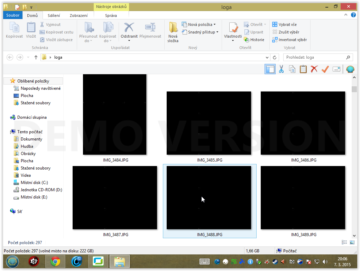Screen dimensions: 360x271
Task: Click the Prohledat: loga search field
Action: tap(318, 57)
